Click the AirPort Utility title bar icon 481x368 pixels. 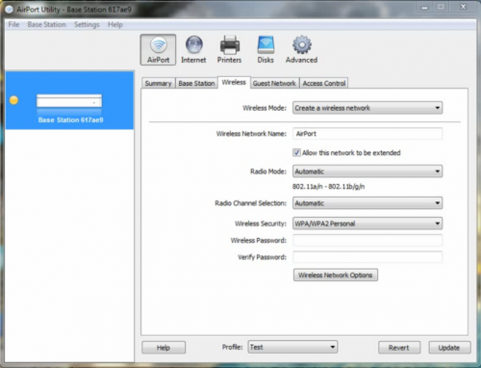pyautogui.click(x=9, y=10)
